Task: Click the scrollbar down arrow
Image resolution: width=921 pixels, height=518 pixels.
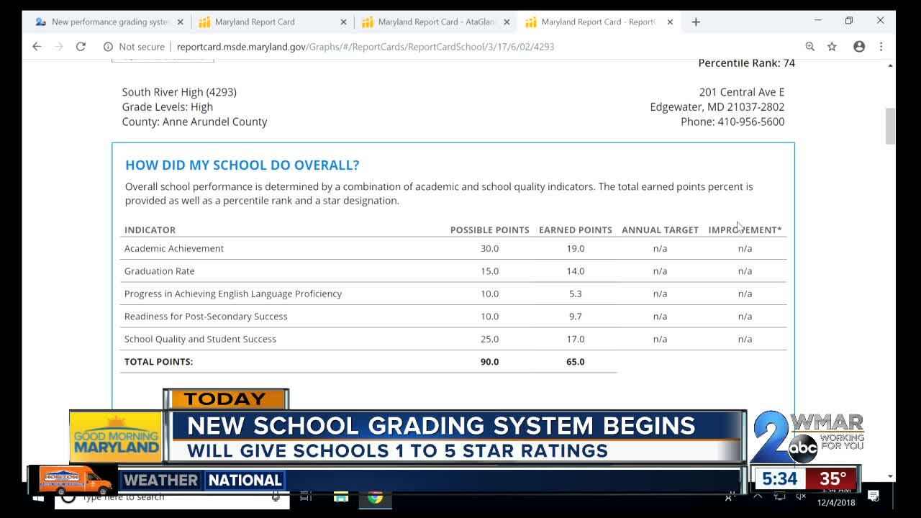Action: (x=890, y=476)
